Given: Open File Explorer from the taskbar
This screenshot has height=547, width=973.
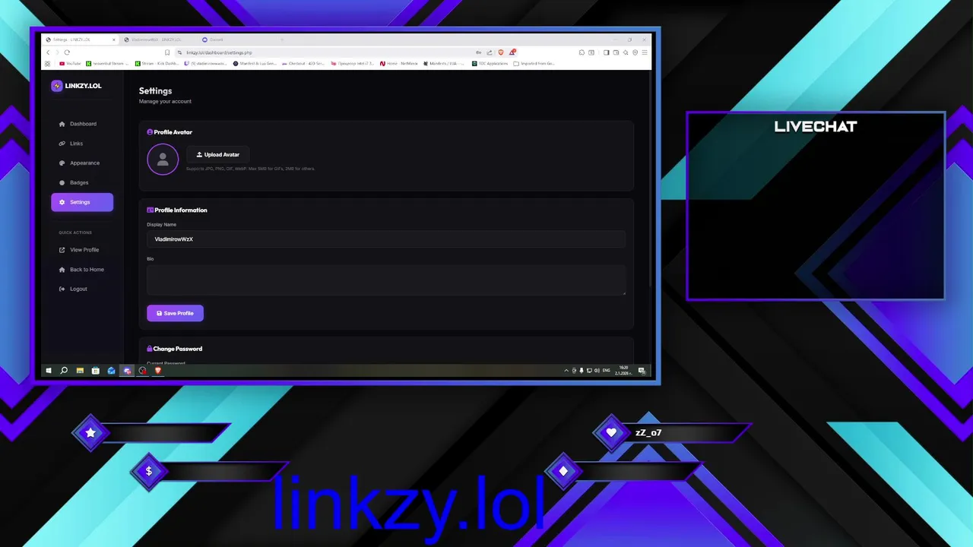Looking at the screenshot, I should [x=80, y=371].
